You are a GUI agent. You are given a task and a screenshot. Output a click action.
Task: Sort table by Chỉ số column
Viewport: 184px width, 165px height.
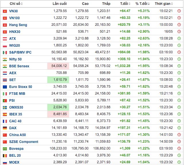pos(16,4)
